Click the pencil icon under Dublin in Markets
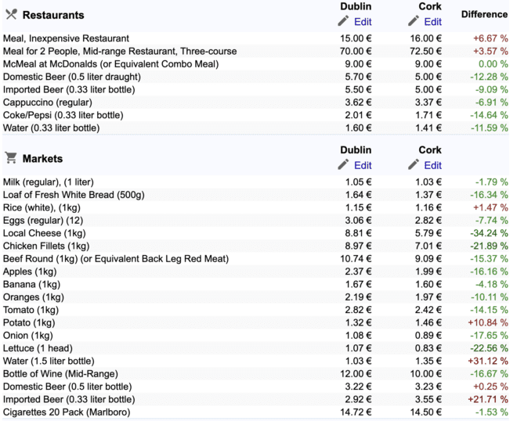Screen dimensions: 517x421 (x=343, y=164)
